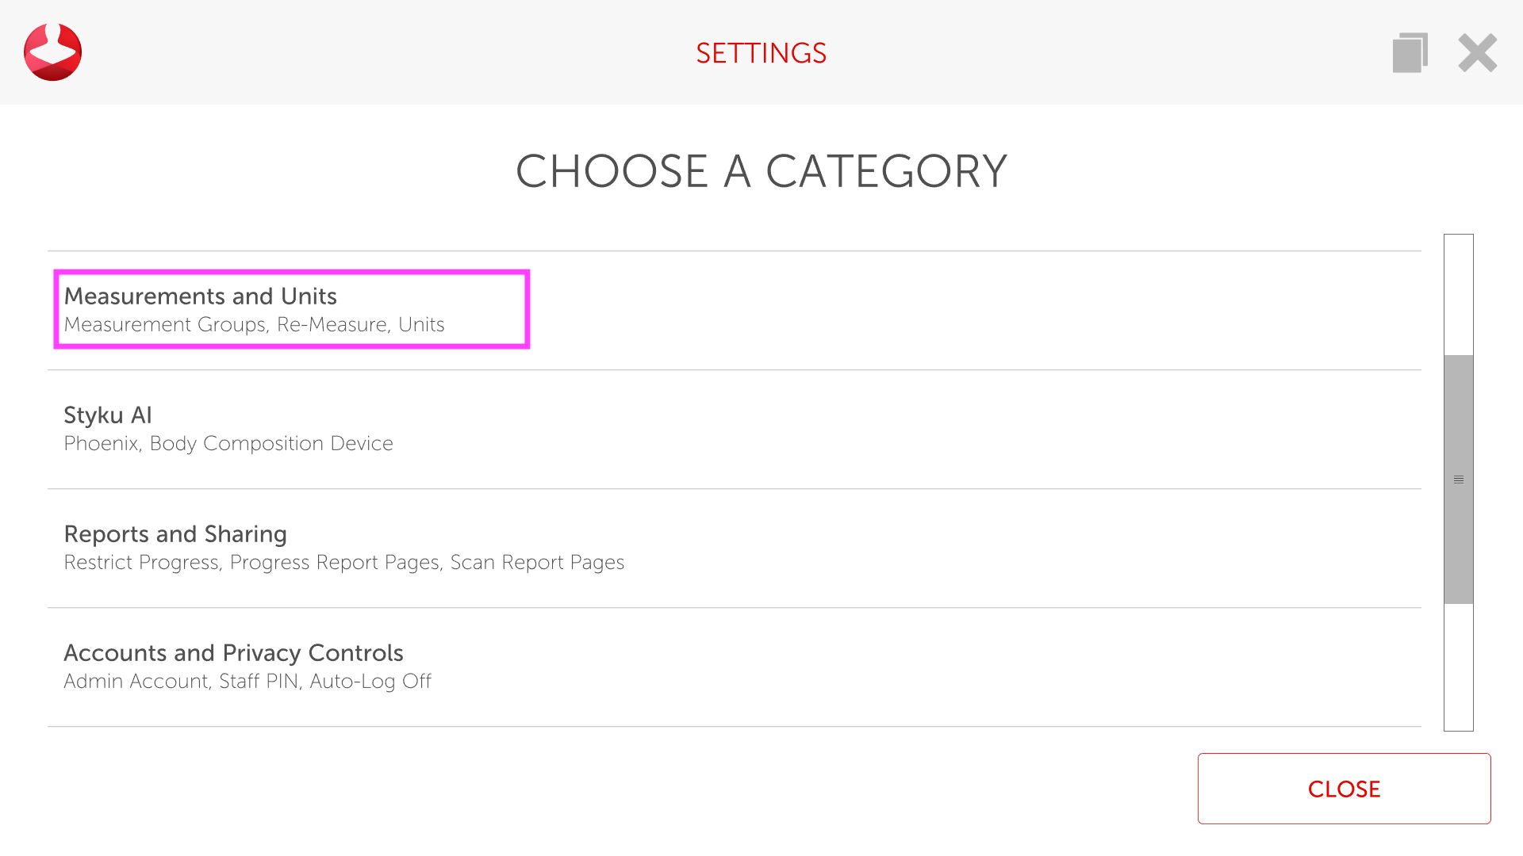The width and height of the screenshot is (1523, 856).
Task: Click 'Measurement Groups, Re-Measure, Units' subtitle
Action: 254,325
